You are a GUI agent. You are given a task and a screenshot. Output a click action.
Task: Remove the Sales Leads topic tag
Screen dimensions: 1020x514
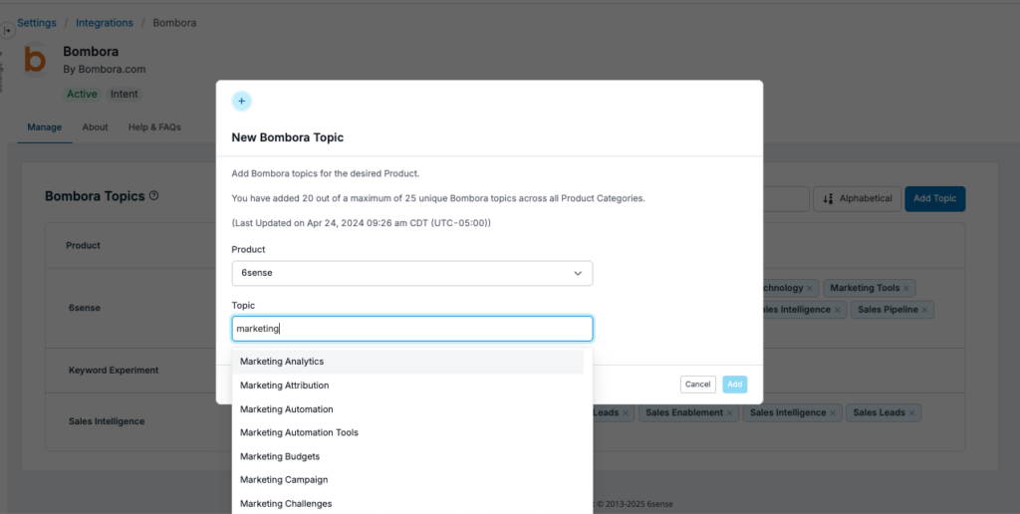coord(912,412)
